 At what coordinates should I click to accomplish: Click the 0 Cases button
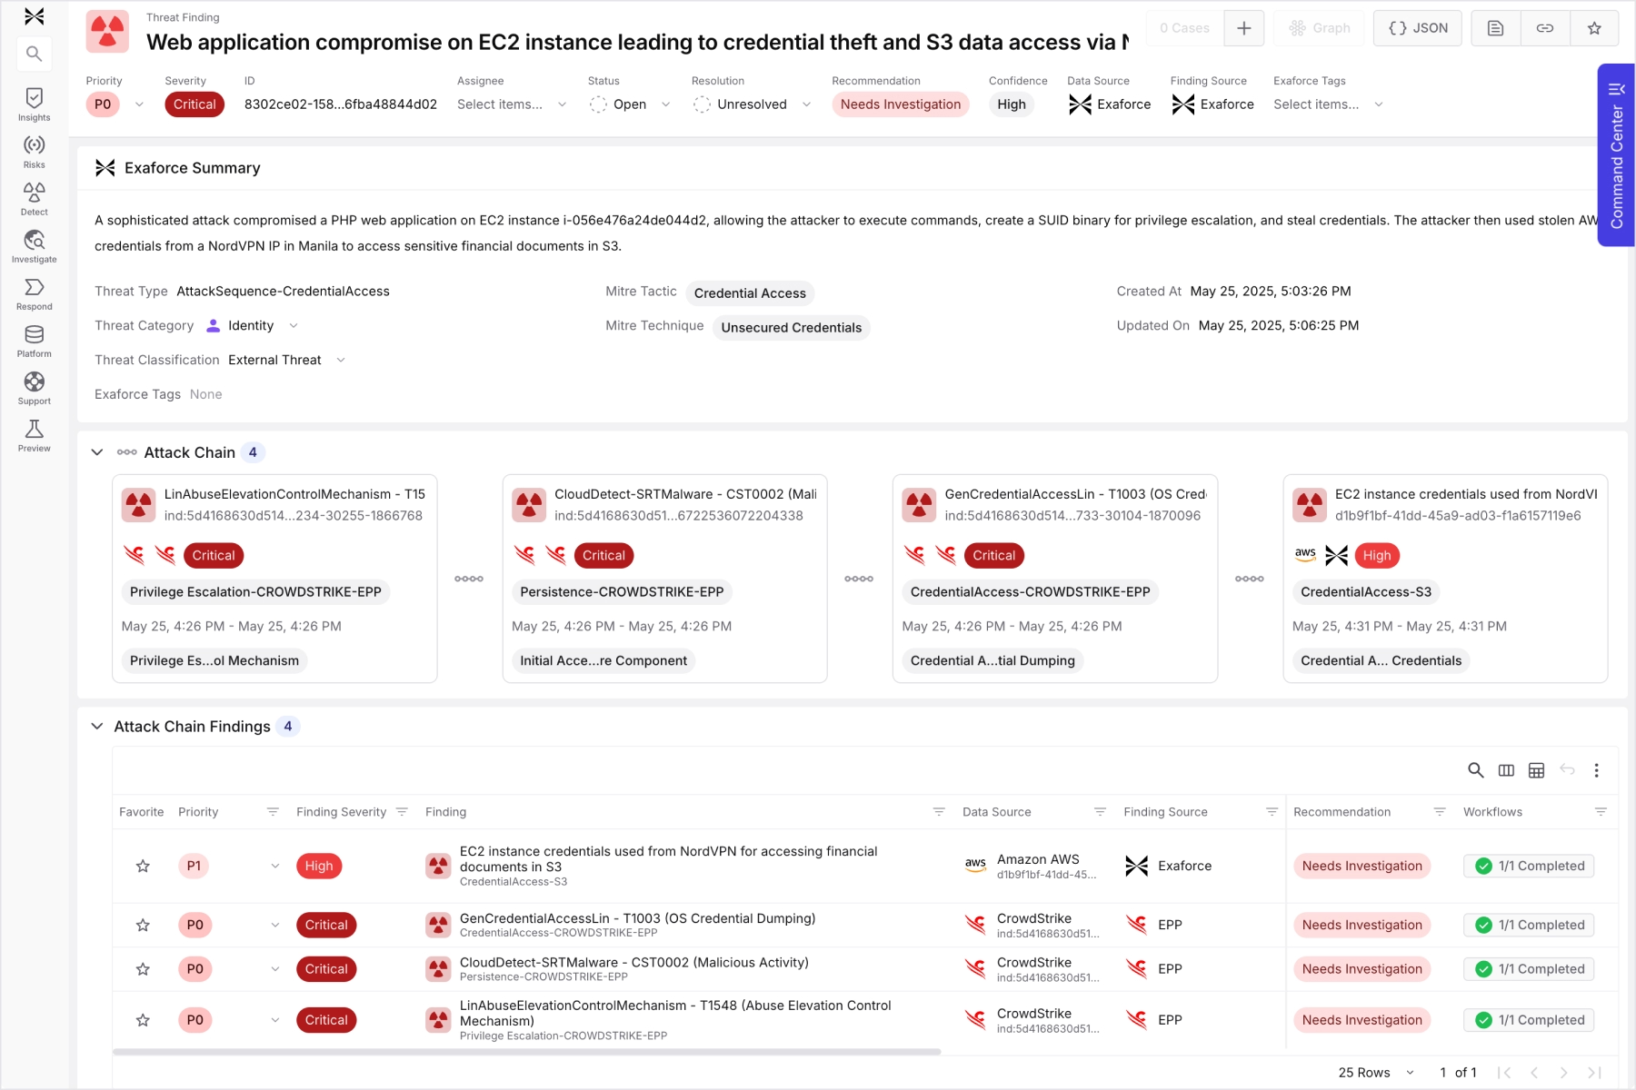(1184, 28)
